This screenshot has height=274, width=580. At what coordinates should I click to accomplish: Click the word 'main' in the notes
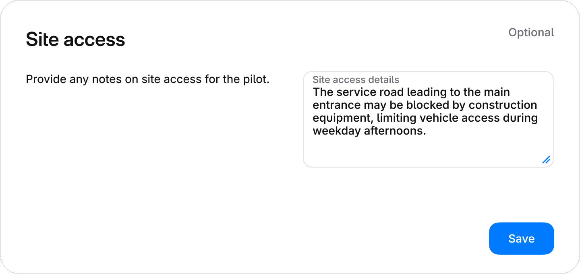[496, 92]
